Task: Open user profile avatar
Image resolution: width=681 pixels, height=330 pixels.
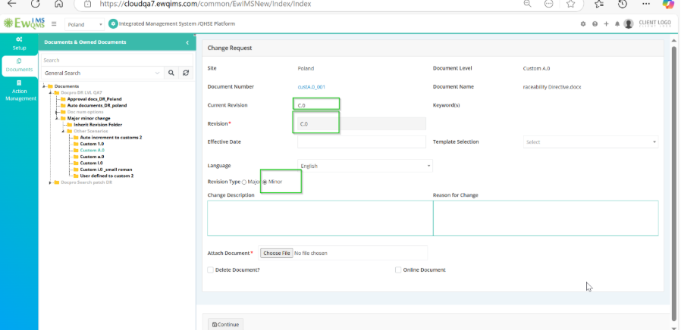Action: (x=629, y=24)
